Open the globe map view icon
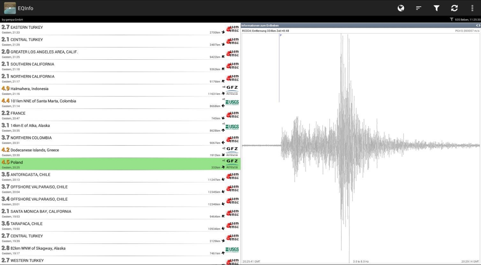This screenshot has height=265, width=481. click(401, 8)
